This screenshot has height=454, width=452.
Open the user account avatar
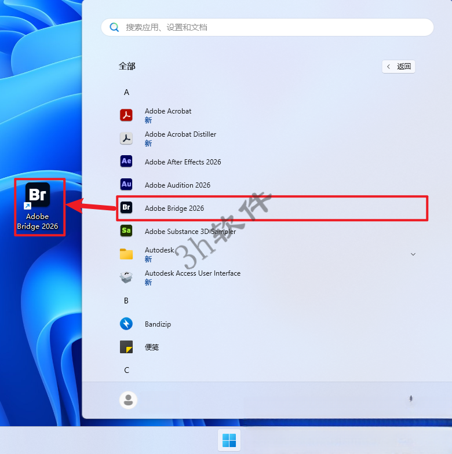click(128, 400)
